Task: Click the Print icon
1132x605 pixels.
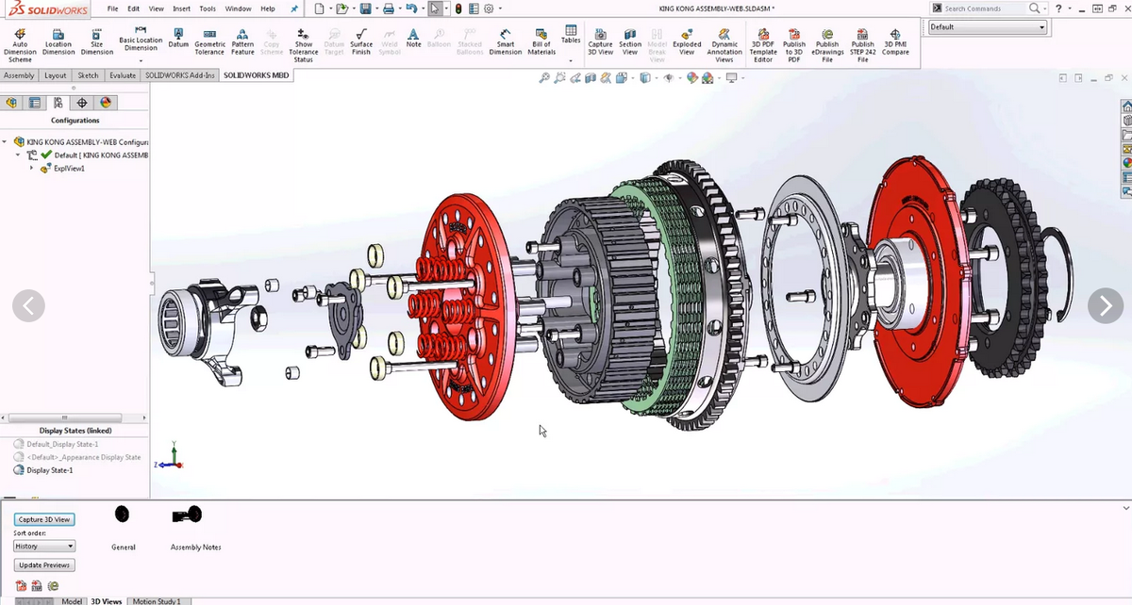Action: coord(388,8)
